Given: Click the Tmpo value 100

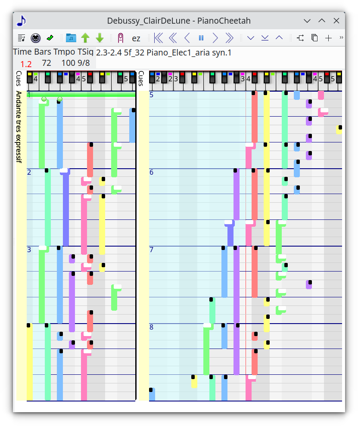Looking at the screenshot, I should 68,63.
